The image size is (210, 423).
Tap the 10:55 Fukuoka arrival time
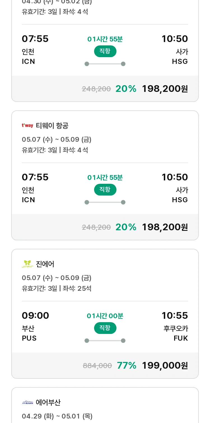(175, 316)
